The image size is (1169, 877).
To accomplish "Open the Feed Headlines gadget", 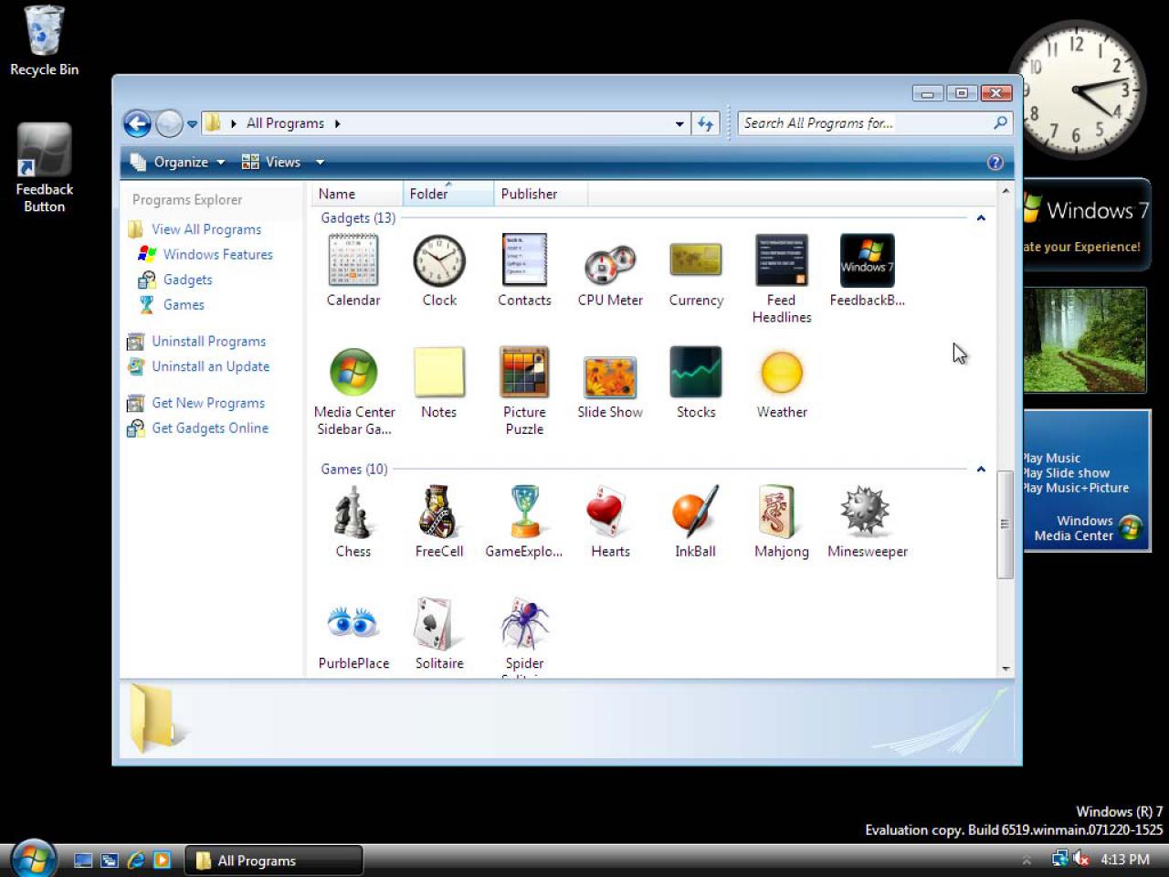I will point(782,279).
